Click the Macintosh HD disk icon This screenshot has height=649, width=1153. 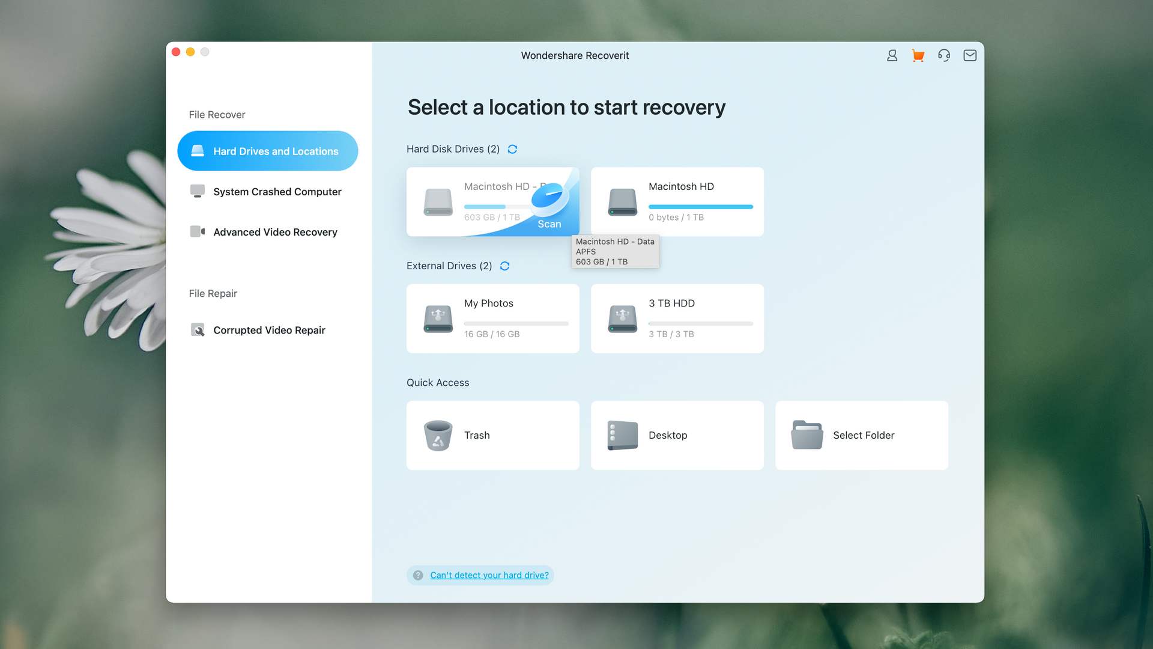click(x=622, y=202)
